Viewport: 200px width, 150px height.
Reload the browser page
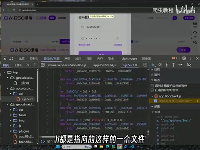click(x=14, y=10)
